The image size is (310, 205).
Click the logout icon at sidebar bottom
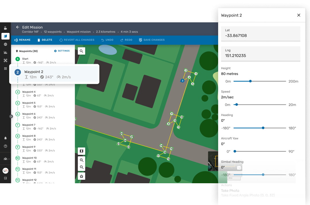[5, 178]
